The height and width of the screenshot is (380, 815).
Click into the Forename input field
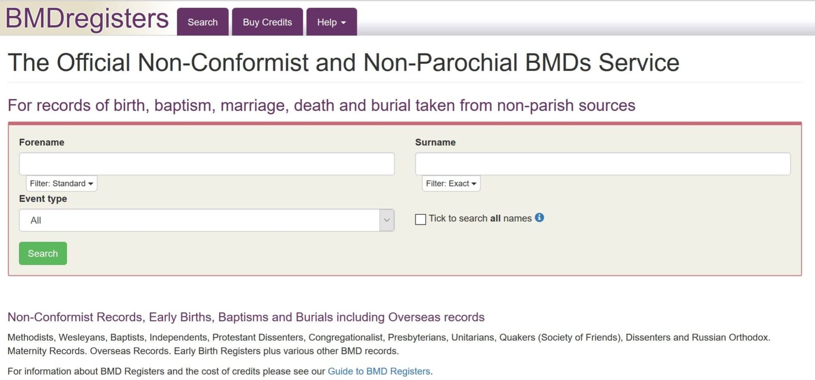click(207, 164)
